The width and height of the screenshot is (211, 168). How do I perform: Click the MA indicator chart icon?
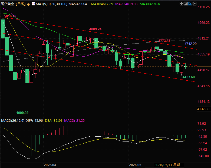point(33,4)
